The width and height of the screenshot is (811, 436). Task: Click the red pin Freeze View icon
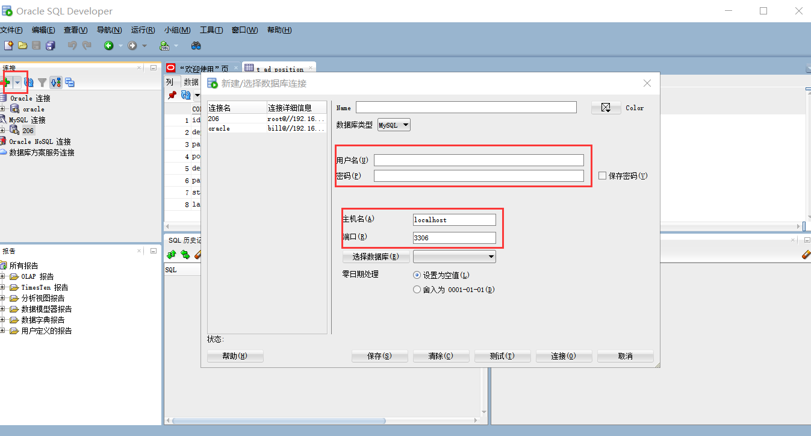pos(172,95)
